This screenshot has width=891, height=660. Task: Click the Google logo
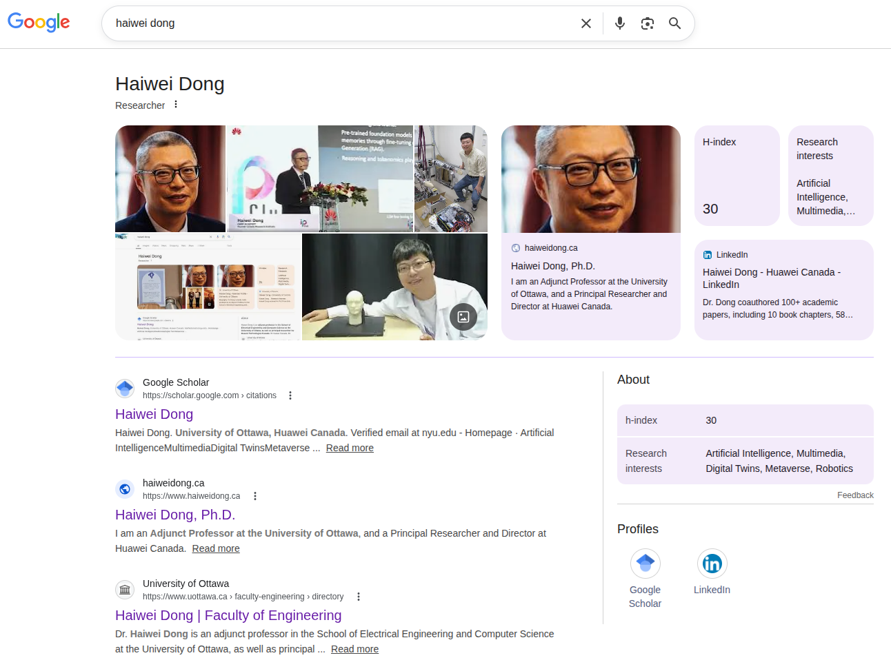click(39, 23)
